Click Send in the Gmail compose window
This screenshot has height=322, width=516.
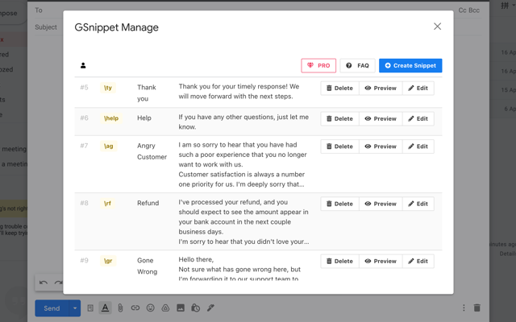[52, 308]
